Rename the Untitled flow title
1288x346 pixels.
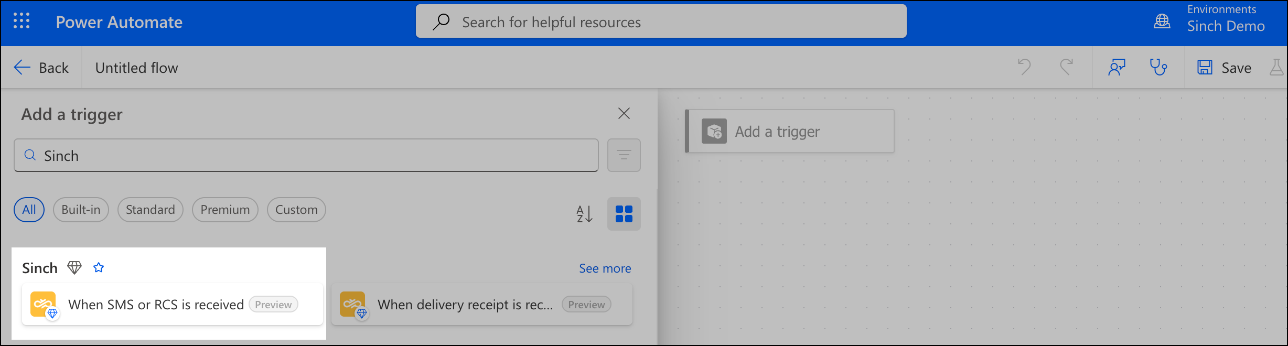pyautogui.click(x=136, y=68)
